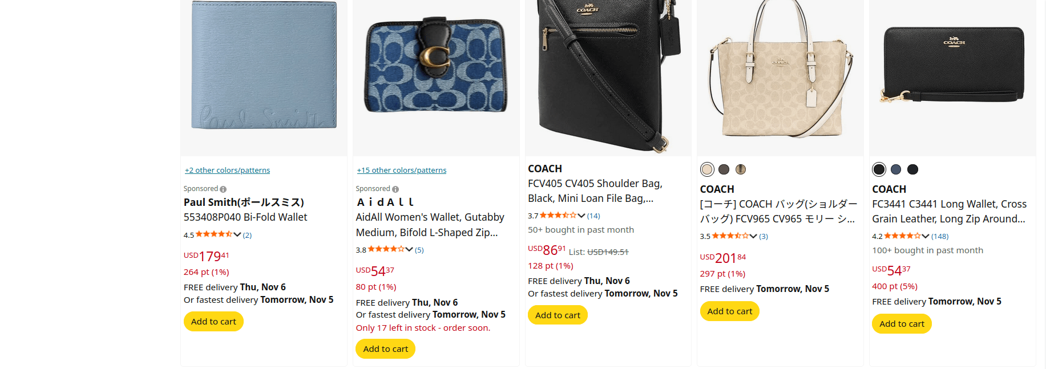View the 148 reviews for COACH wallet
The width and height of the screenshot is (1046, 369).
[x=940, y=236]
